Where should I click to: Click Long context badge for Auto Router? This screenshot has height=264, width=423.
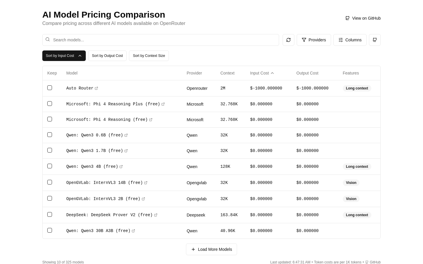(357, 88)
